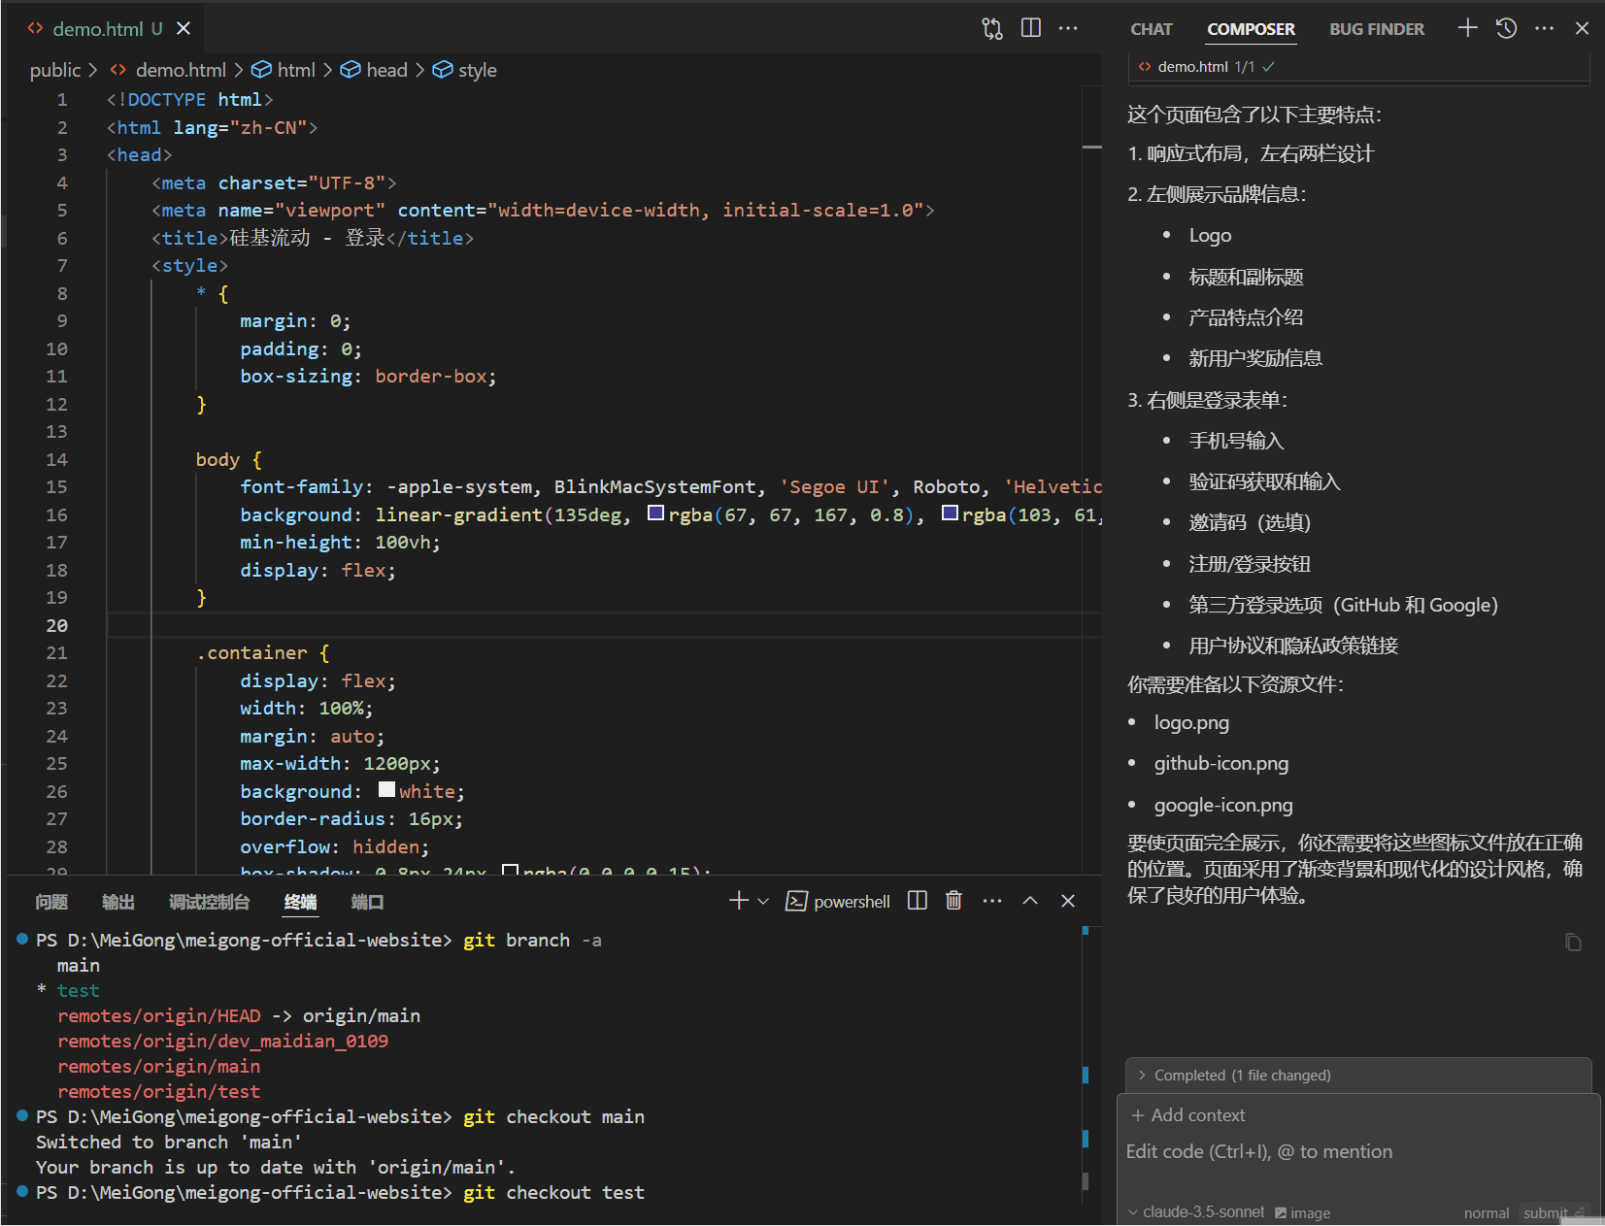Open the 输出 output panel tab
The image size is (1605, 1226).
[x=117, y=901]
